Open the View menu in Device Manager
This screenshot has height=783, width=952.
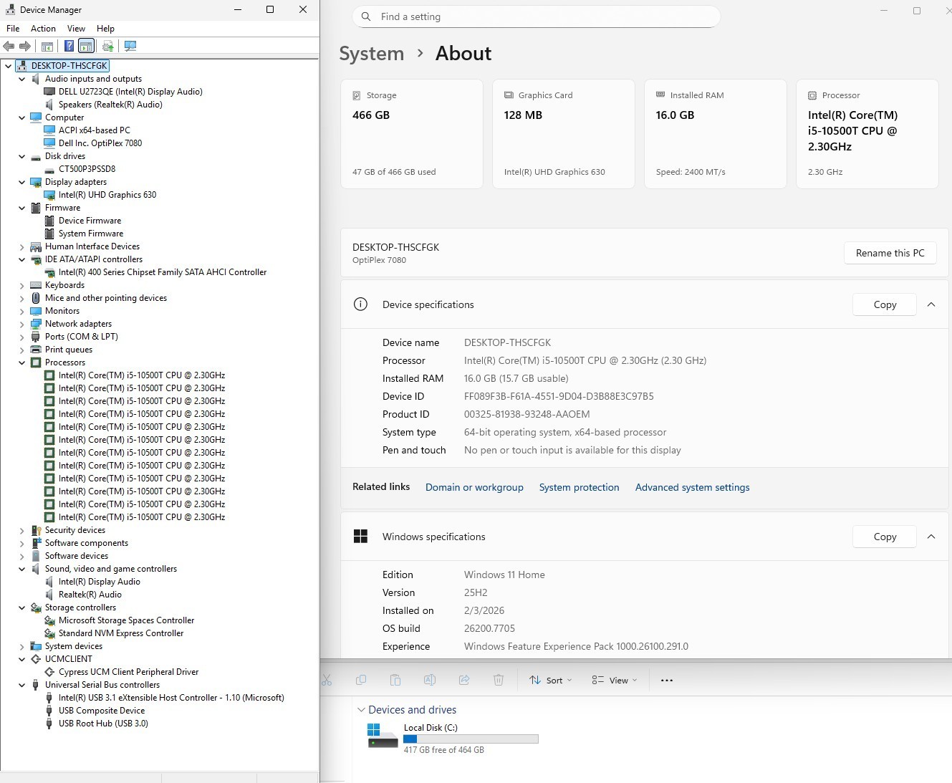(76, 29)
